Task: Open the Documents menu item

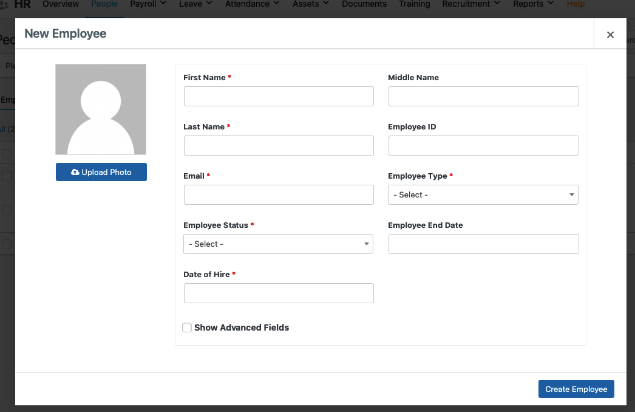Action: (x=364, y=4)
